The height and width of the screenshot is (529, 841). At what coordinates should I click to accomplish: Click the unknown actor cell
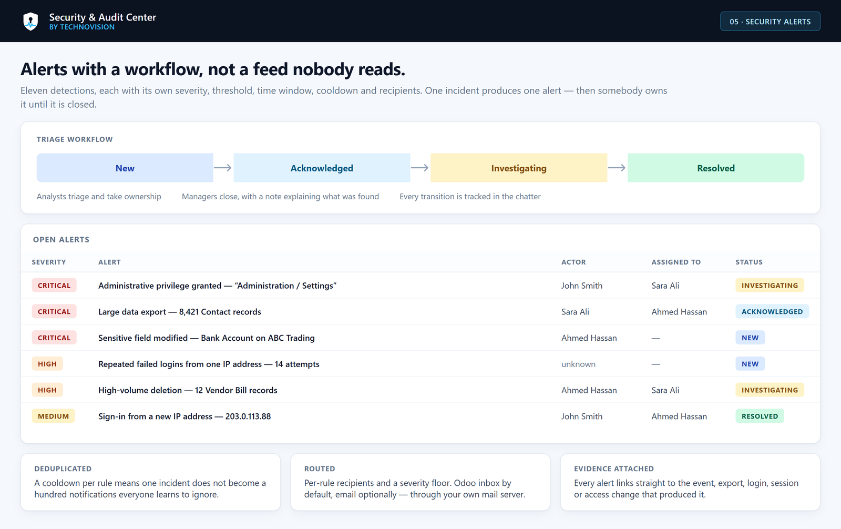point(578,364)
